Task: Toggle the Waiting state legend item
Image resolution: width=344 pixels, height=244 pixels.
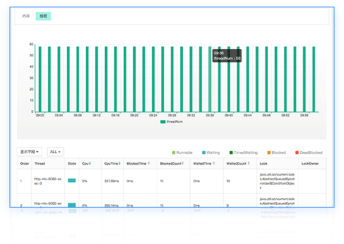Action: [x=211, y=153]
